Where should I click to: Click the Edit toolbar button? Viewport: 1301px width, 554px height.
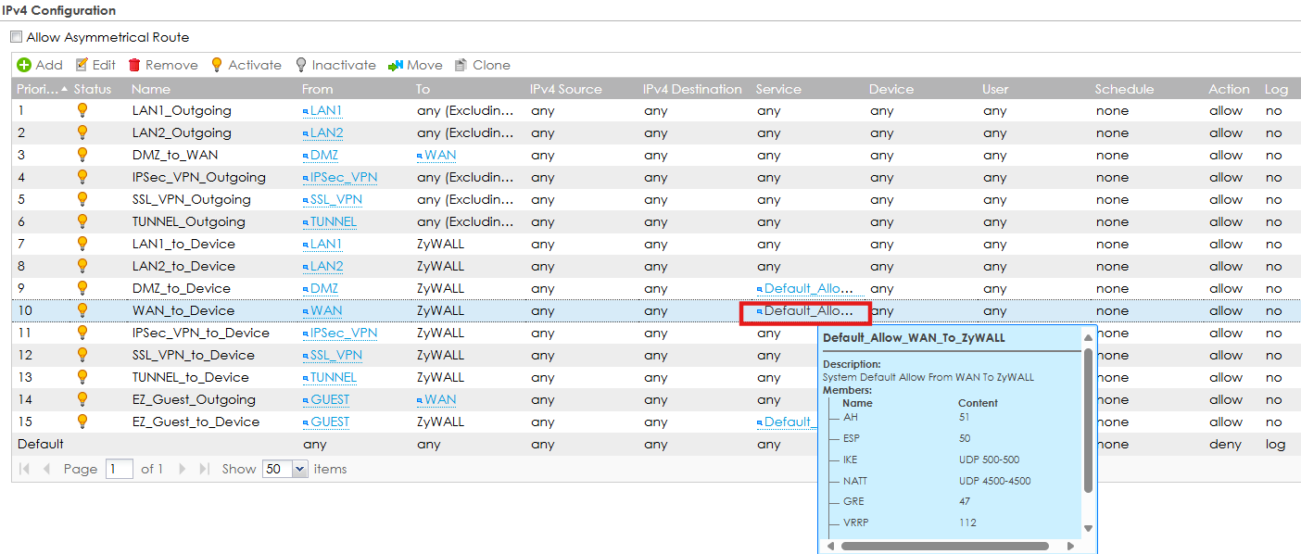(95, 65)
